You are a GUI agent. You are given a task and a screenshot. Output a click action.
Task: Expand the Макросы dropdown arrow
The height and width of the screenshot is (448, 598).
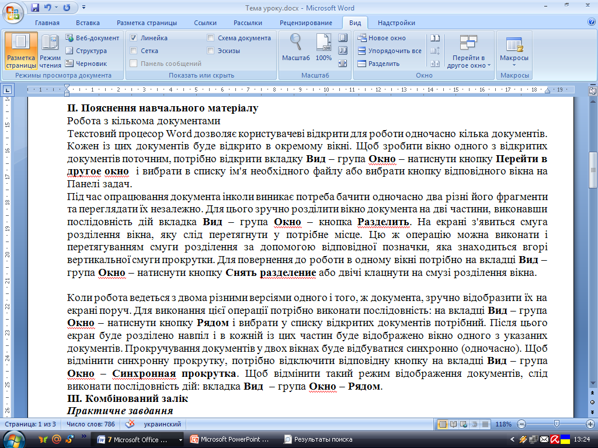pyautogui.click(x=514, y=65)
